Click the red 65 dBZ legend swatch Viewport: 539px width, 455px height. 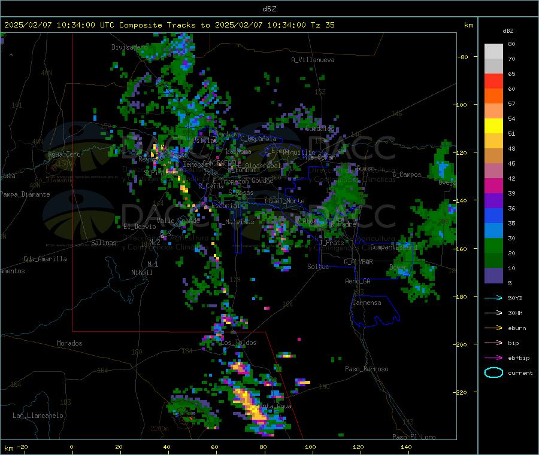click(x=493, y=81)
